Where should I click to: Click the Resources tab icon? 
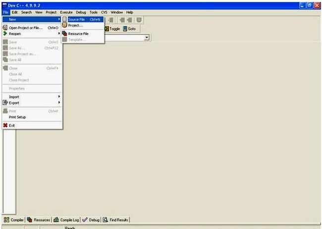click(x=30, y=220)
